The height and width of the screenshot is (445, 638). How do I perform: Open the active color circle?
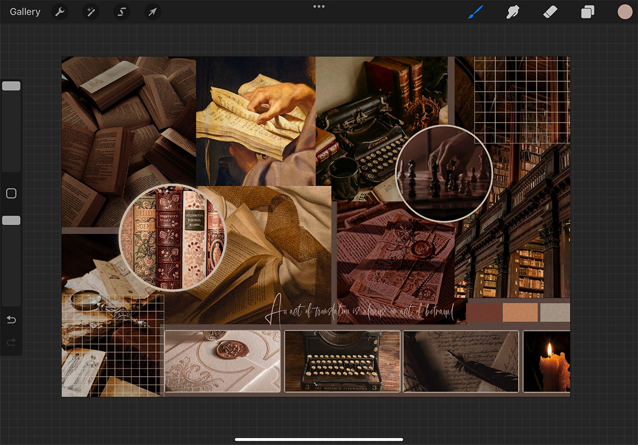tap(625, 12)
